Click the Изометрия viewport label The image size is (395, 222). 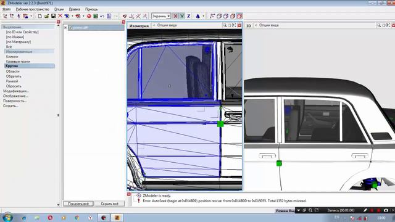click(x=139, y=26)
